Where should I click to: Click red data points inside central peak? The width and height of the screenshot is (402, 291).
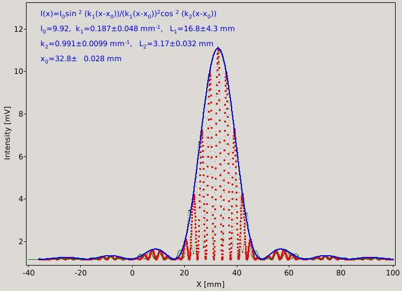click(218, 154)
